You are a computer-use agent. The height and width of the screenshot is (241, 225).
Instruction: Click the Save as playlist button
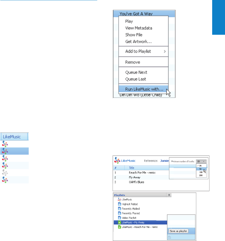click(x=178, y=231)
